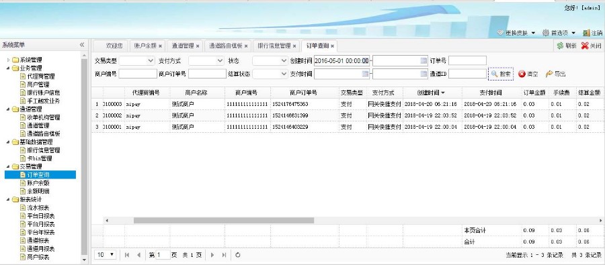Click the 订单号 input field
Screen dimensions: 605x265
tap(467, 60)
